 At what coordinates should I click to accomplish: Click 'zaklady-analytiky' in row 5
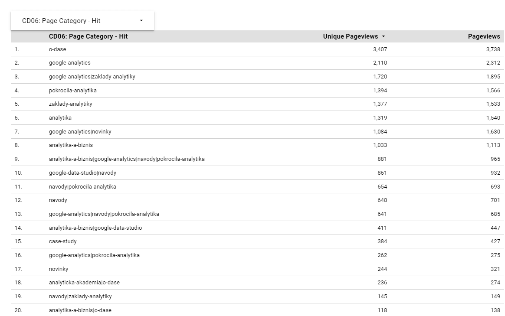pyautogui.click(x=71, y=104)
